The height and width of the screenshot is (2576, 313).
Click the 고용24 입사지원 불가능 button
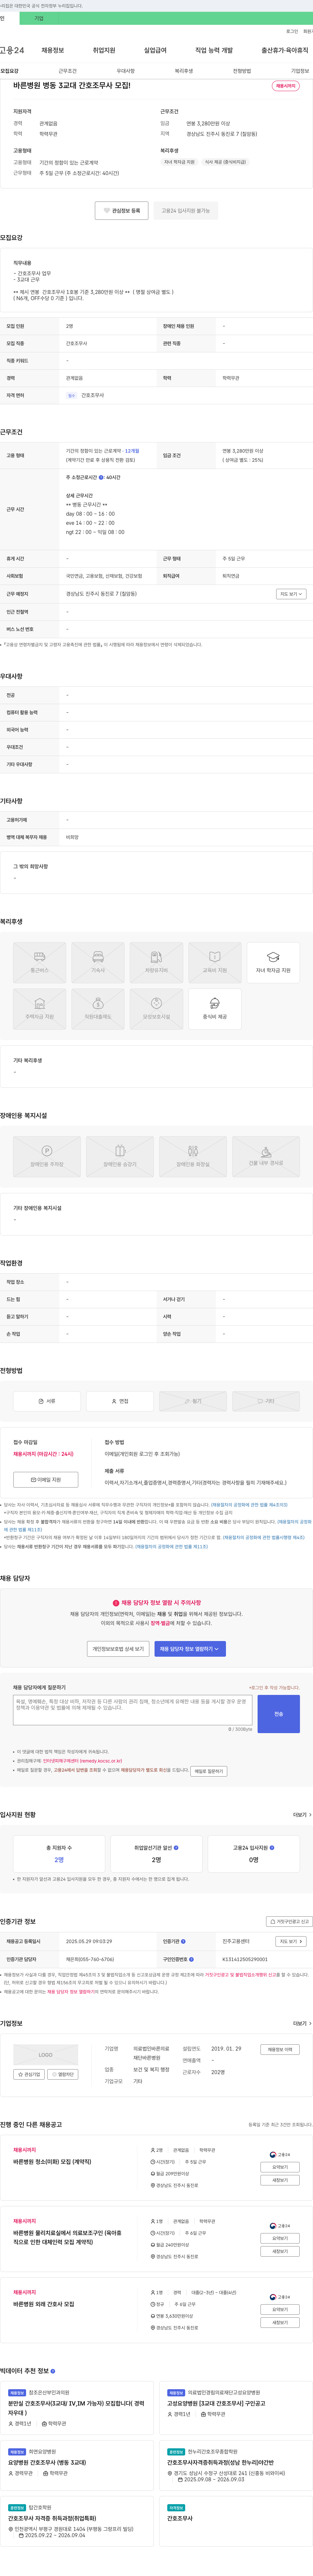tap(186, 211)
